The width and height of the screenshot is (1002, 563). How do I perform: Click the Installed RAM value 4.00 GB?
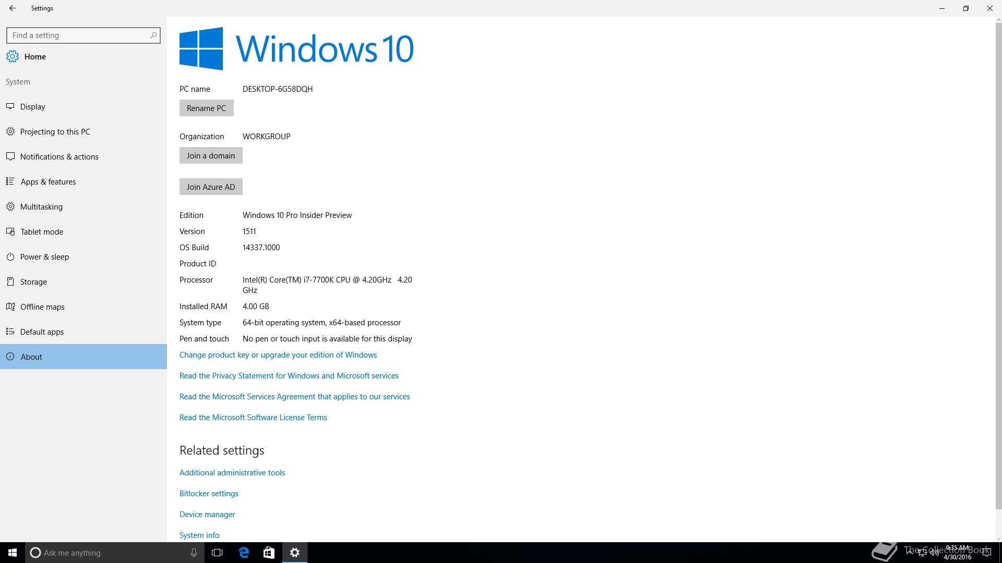coord(256,307)
